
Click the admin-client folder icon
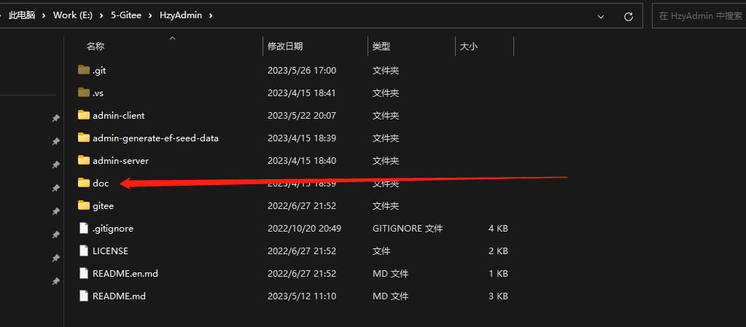tap(83, 116)
